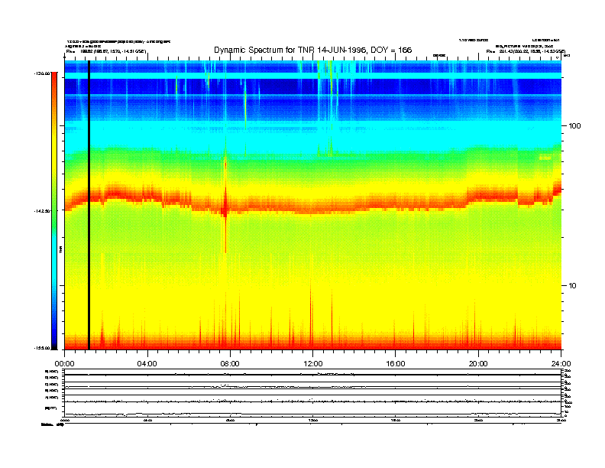Click the 16:00 time axis label
605x468 pixels.
pyautogui.click(x=396, y=364)
